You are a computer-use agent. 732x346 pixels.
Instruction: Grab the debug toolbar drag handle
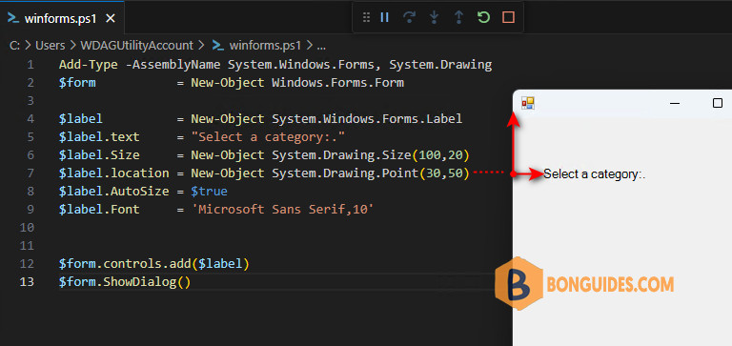366,18
